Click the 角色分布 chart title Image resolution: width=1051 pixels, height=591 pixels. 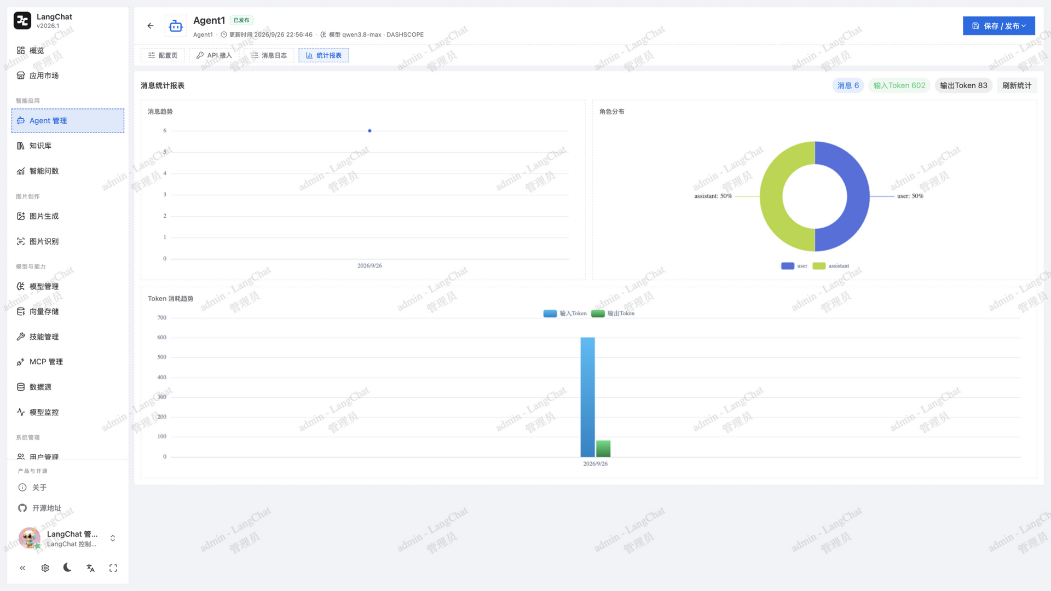[x=611, y=112]
